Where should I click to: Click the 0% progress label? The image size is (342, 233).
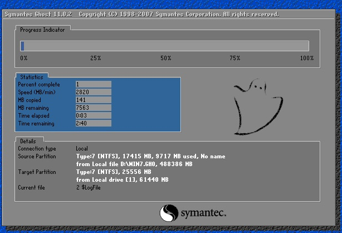(24, 58)
